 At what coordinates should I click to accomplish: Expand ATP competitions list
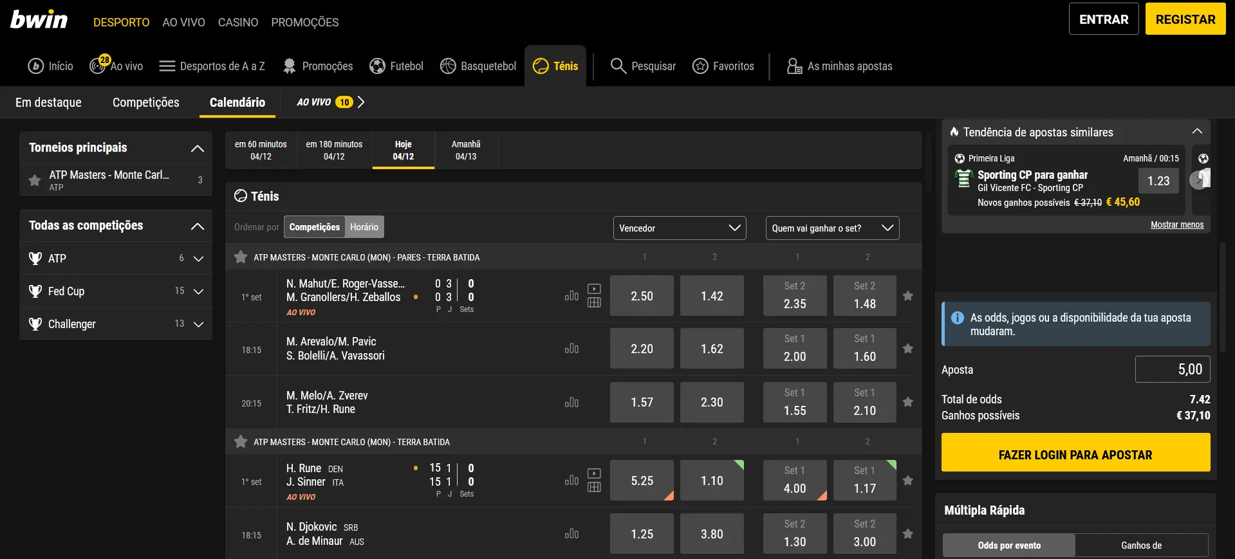[x=198, y=259]
